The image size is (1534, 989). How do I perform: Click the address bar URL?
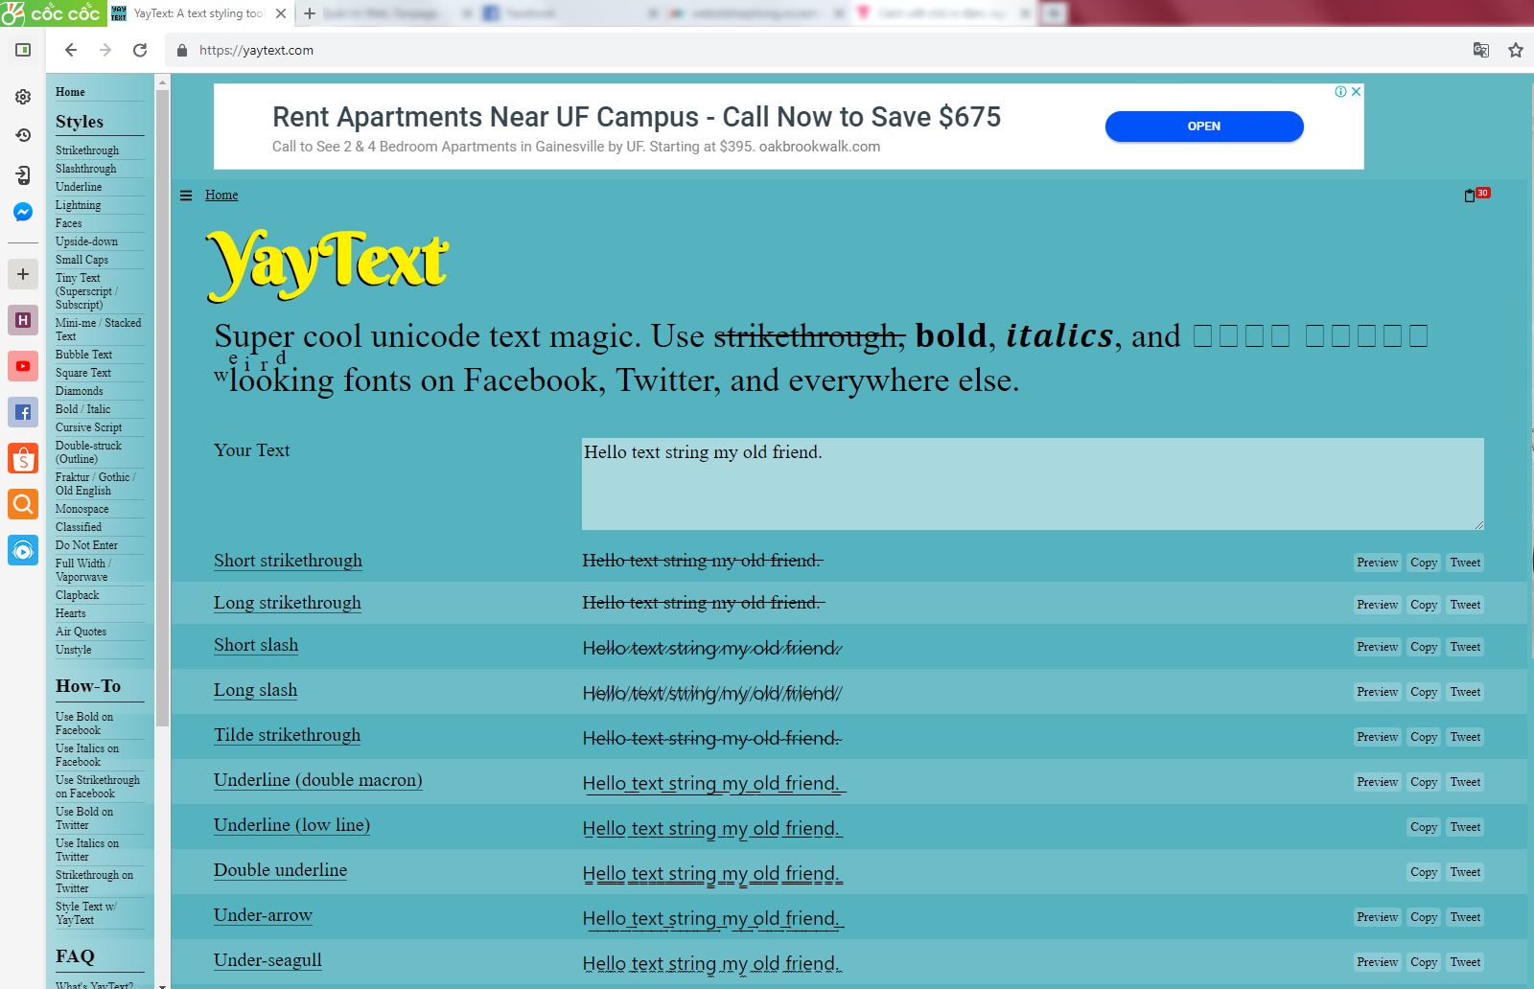(x=256, y=50)
